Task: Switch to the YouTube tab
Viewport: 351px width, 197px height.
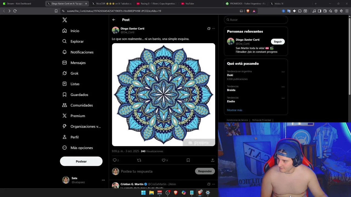Action: (201, 4)
